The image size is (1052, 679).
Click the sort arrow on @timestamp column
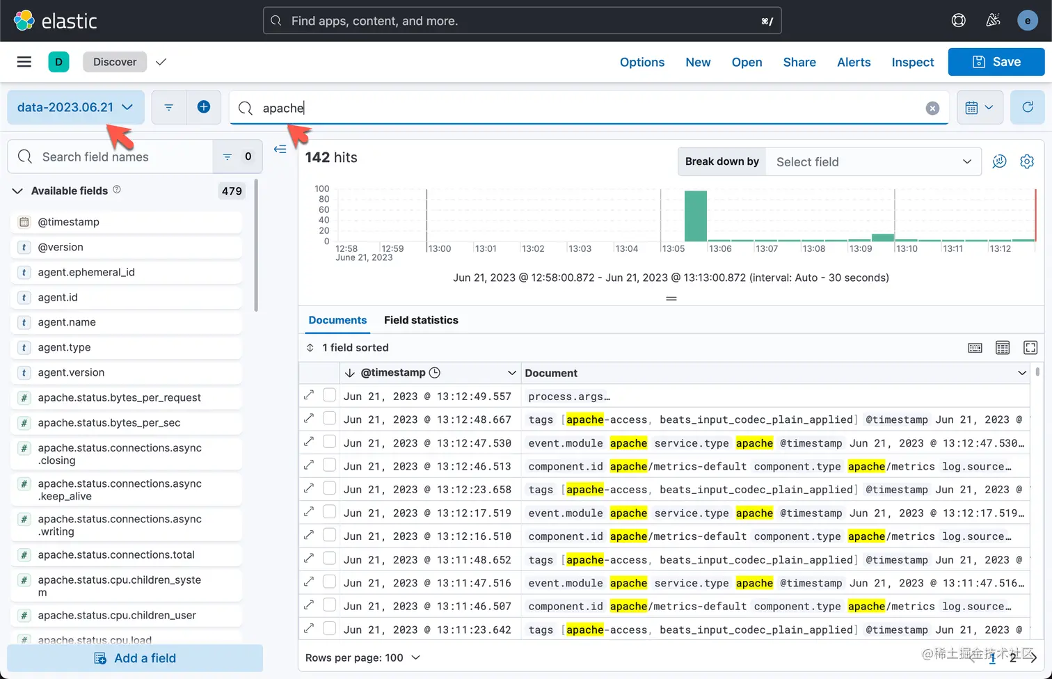(x=350, y=373)
